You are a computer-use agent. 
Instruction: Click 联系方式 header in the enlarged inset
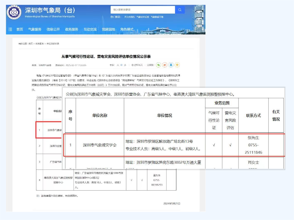[254, 115]
